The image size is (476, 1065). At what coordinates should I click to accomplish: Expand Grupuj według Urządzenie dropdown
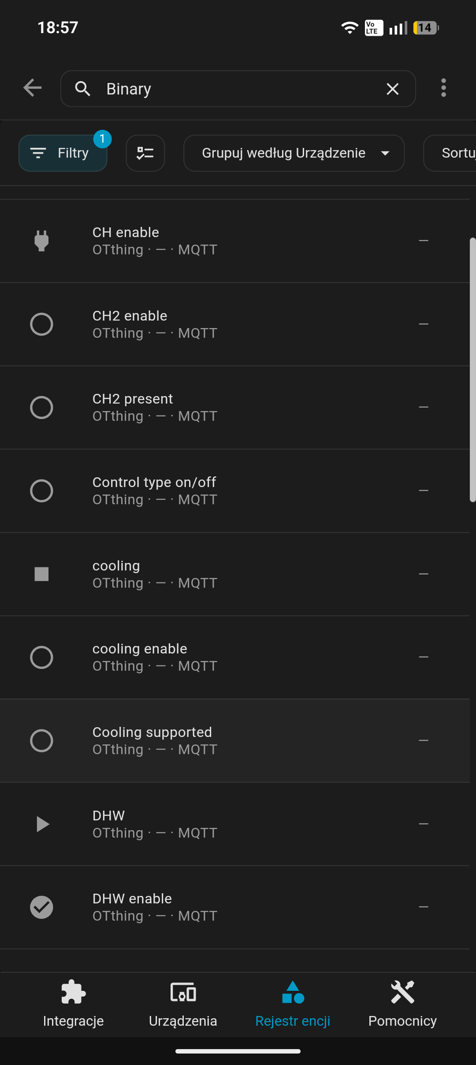pos(294,153)
